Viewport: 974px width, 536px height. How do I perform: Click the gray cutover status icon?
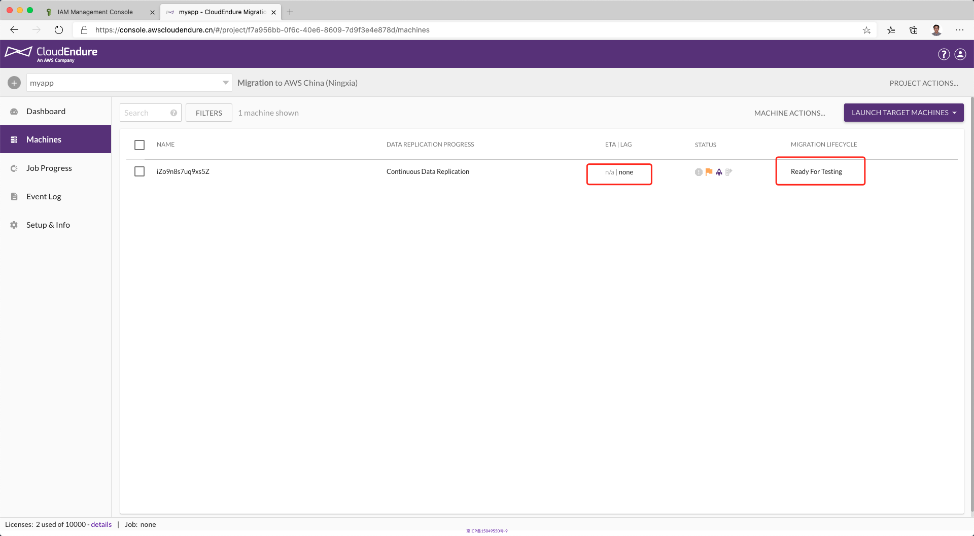tap(728, 172)
